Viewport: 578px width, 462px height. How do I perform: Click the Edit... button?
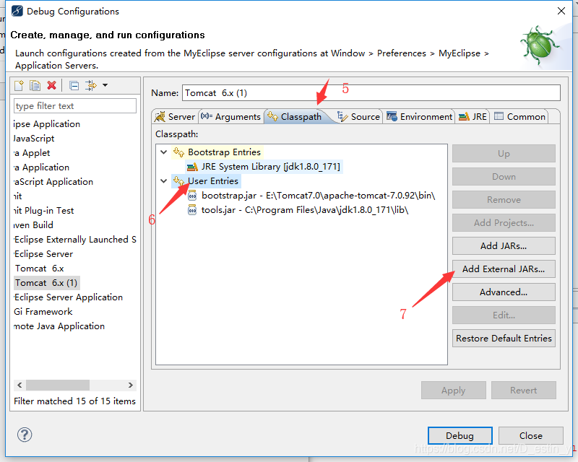pos(504,315)
